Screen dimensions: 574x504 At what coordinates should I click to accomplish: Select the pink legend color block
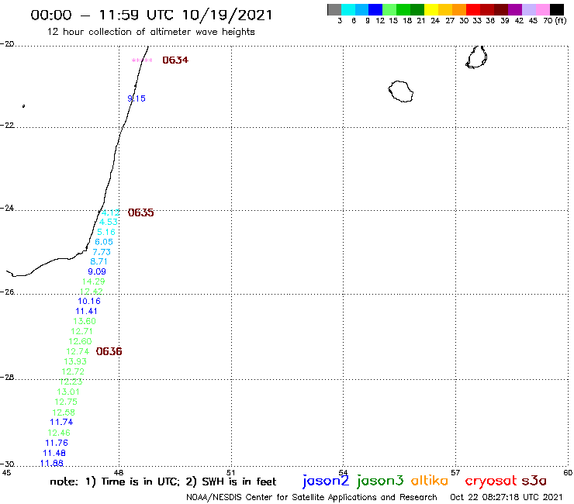542,9
